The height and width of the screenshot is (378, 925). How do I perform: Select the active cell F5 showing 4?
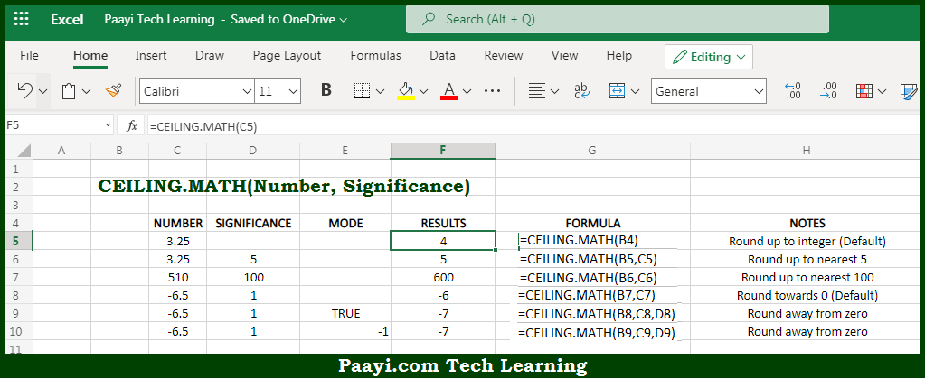click(x=443, y=241)
